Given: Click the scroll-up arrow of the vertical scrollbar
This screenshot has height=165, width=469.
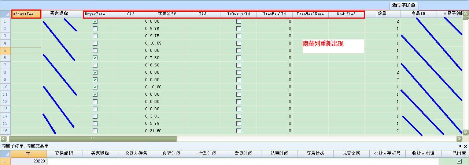Looking at the screenshot, I should click(x=466, y=14).
